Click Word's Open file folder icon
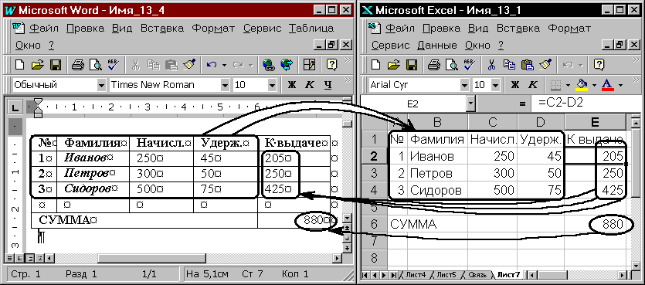Screen dimensions: 645x285 [37, 65]
